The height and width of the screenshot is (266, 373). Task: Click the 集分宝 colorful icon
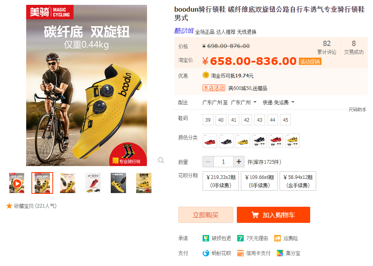tap(280, 253)
